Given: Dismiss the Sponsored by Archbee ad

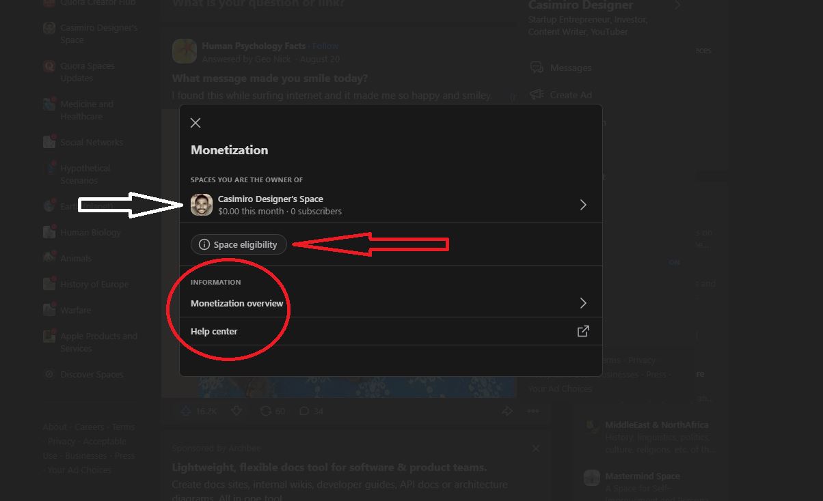Looking at the screenshot, I should [536, 448].
